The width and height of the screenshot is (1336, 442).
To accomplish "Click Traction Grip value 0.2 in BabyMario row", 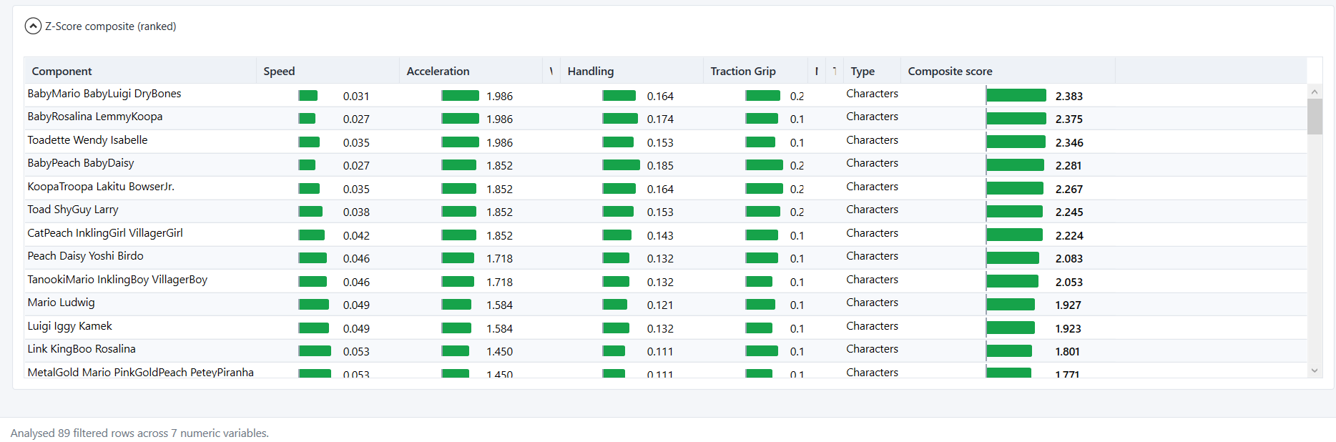I will pos(797,96).
